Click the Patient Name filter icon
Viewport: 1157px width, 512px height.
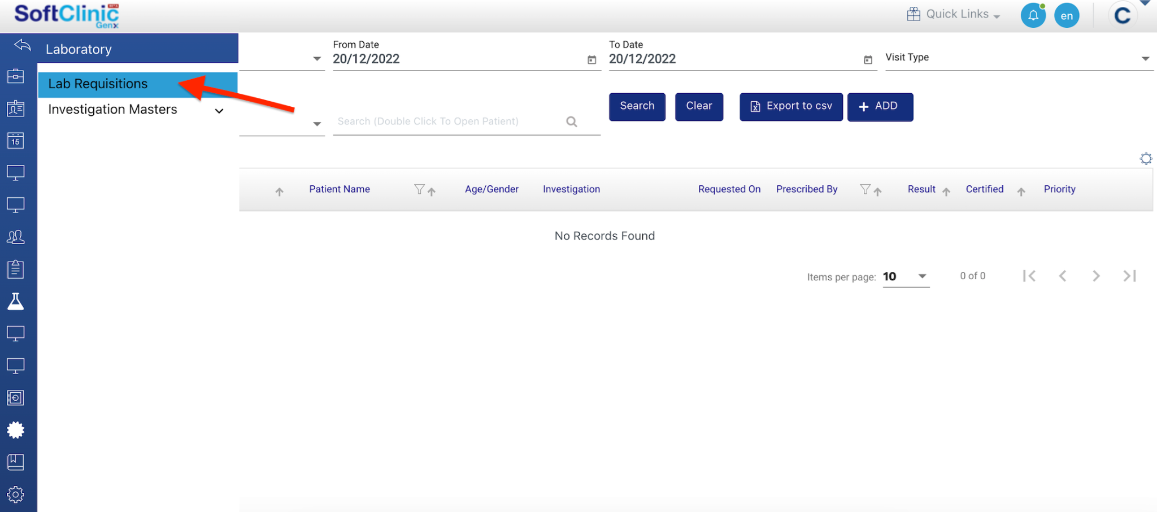[x=419, y=189]
